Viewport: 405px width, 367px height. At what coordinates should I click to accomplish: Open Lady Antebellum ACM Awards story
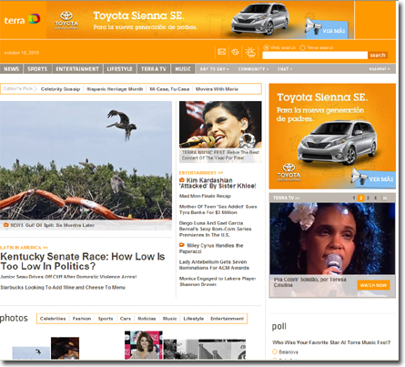click(x=214, y=265)
